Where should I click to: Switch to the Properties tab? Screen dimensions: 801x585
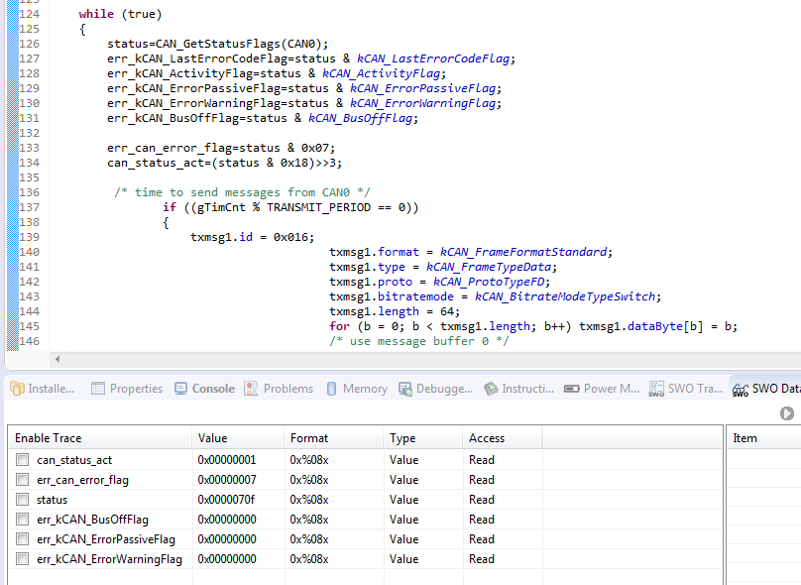click(x=127, y=389)
